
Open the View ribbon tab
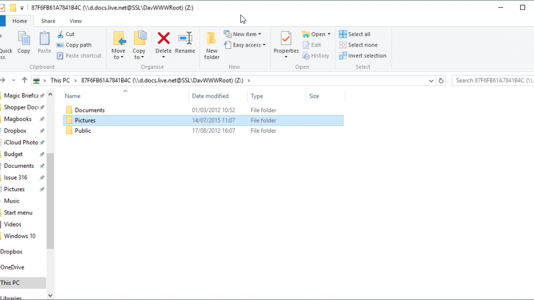[76, 21]
